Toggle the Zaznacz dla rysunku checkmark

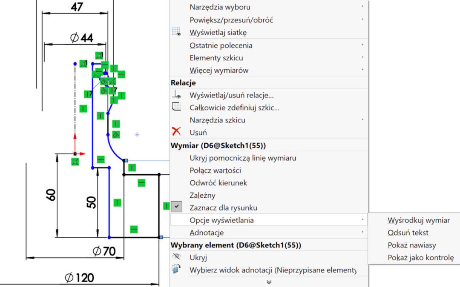pyautogui.click(x=177, y=207)
